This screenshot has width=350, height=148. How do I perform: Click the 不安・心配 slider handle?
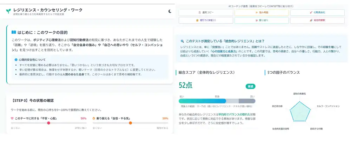click(x=49, y=123)
